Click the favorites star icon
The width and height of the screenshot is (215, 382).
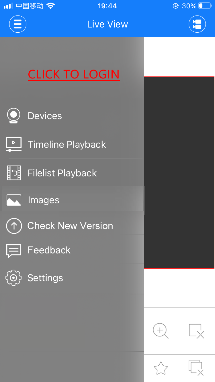click(161, 368)
